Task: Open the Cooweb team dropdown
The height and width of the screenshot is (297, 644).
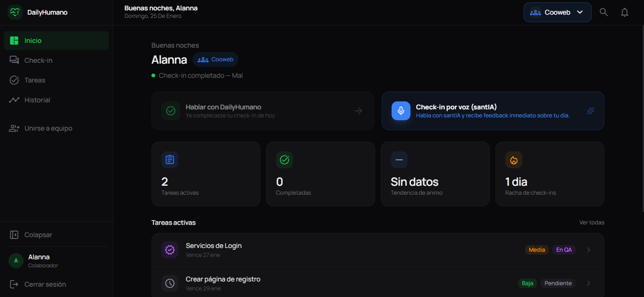Action: pos(557,12)
